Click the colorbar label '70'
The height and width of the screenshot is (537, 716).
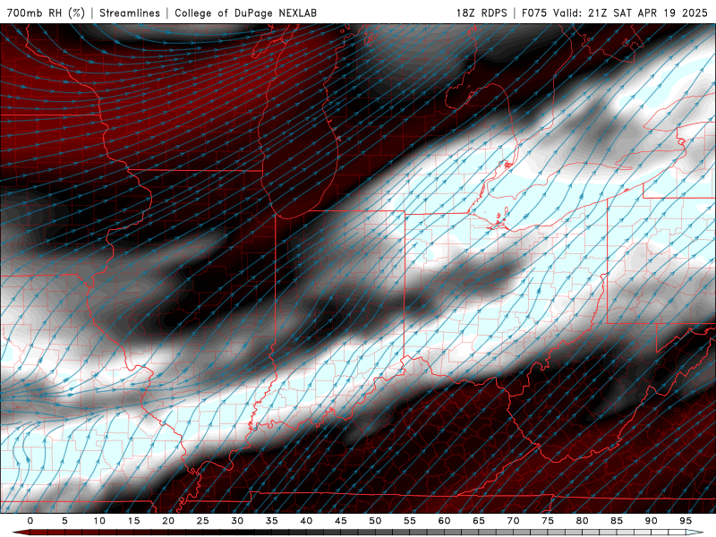pyautogui.click(x=513, y=521)
